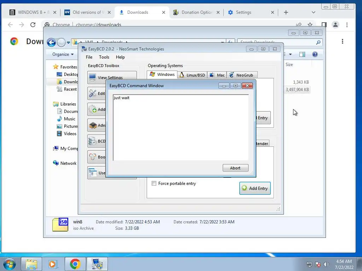362x271 pixels.
Task: Toggle the Chrome side panel icon
Action: click(324, 25)
